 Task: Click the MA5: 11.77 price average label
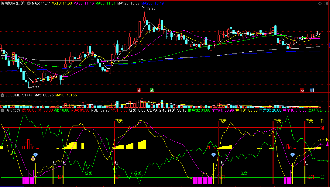click(x=41, y=3)
